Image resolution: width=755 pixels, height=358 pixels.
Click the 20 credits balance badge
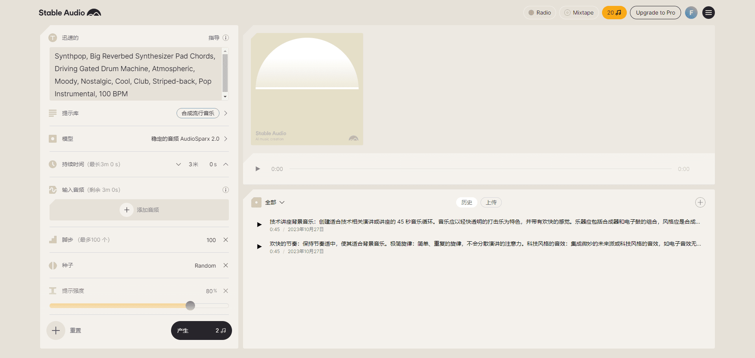point(614,13)
